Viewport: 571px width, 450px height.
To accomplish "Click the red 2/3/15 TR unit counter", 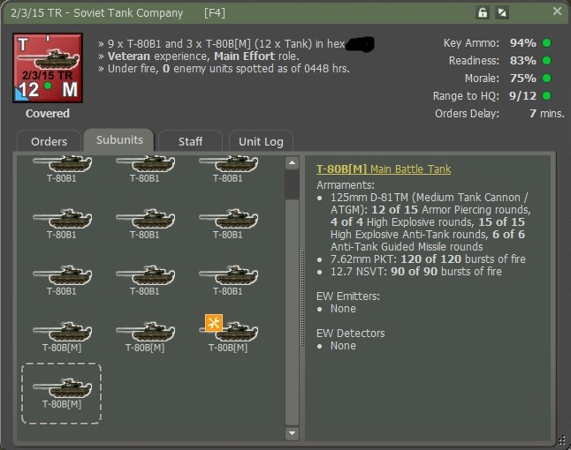I will click(48, 68).
